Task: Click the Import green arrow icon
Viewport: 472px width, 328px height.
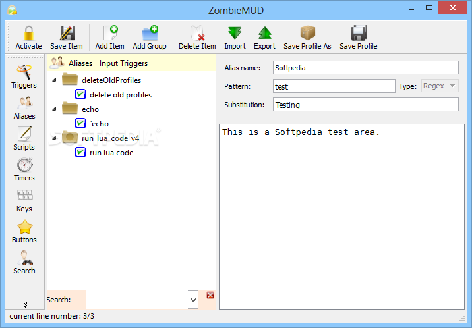Action: pyautogui.click(x=235, y=33)
